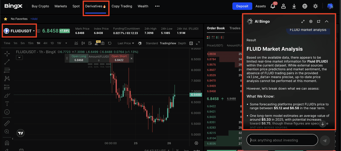
Task: Open the app download icon
Action: point(294,6)
